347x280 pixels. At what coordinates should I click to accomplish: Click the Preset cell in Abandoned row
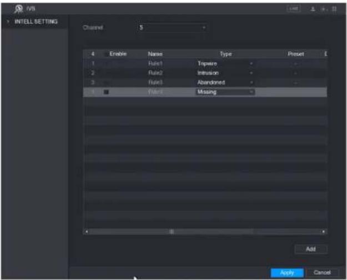[295, 83]
